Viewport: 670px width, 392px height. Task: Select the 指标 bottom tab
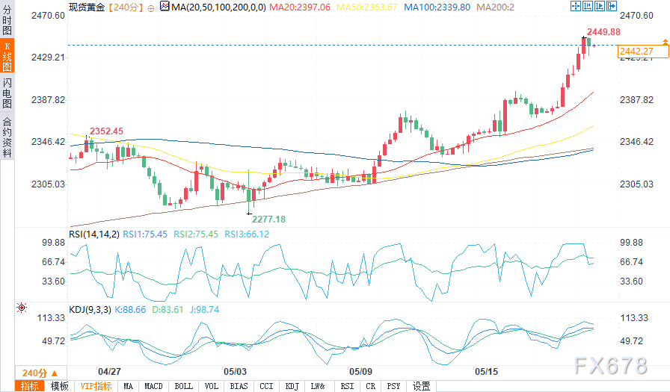(x=29, y=386)
